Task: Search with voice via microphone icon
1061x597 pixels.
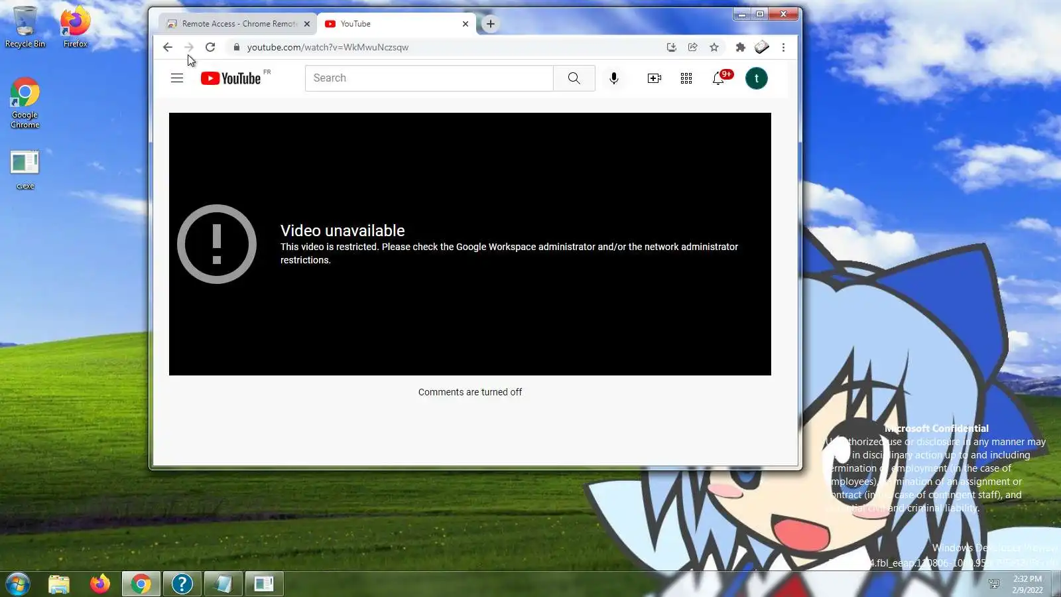Action: (614, 78)
